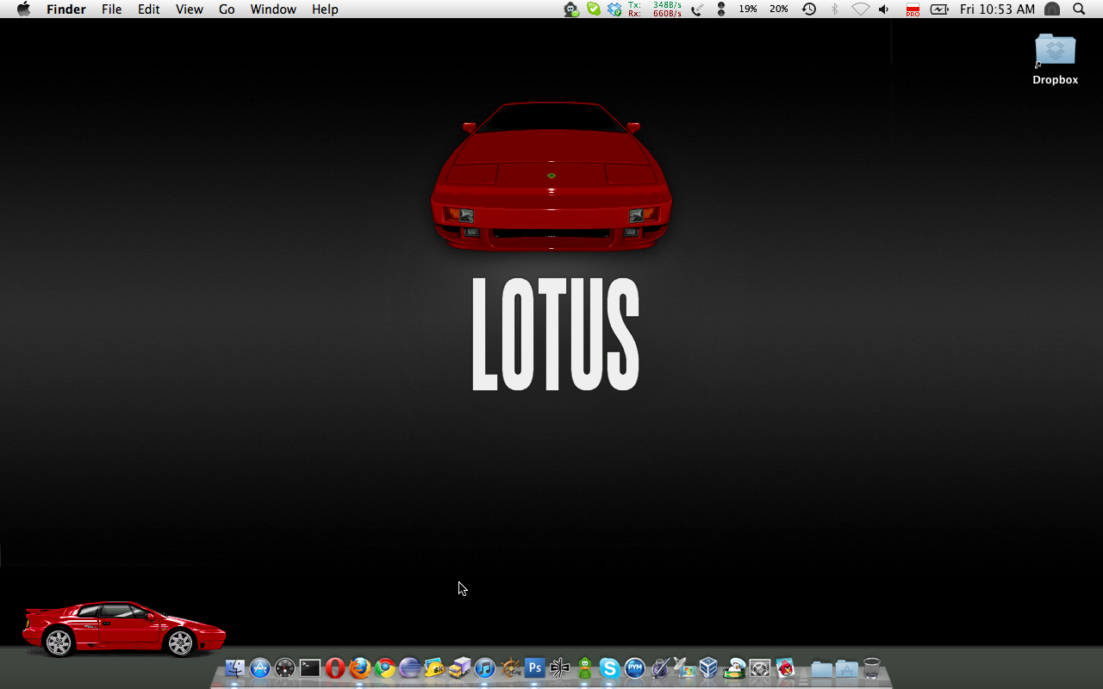Open Firefox in the dock
This screenshot has height=689, width=1103.
pos(360,668)
